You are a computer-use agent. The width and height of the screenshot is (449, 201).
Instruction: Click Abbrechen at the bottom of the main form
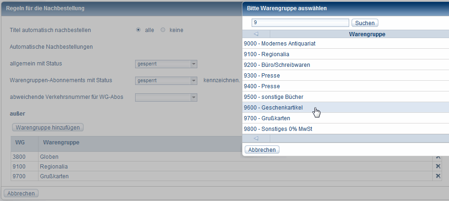tap(21, 193)
